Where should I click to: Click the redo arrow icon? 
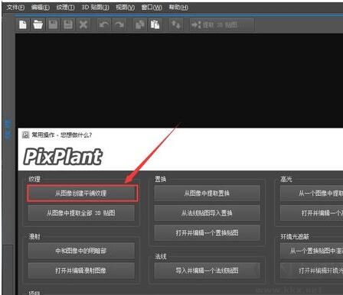tap(119, 24)
